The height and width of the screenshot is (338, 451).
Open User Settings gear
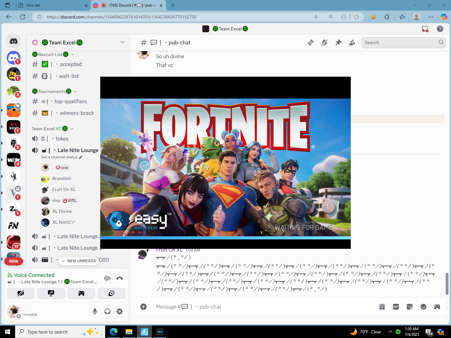[120, 311]
